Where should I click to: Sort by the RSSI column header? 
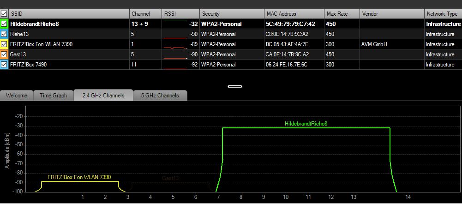point(180,14)
